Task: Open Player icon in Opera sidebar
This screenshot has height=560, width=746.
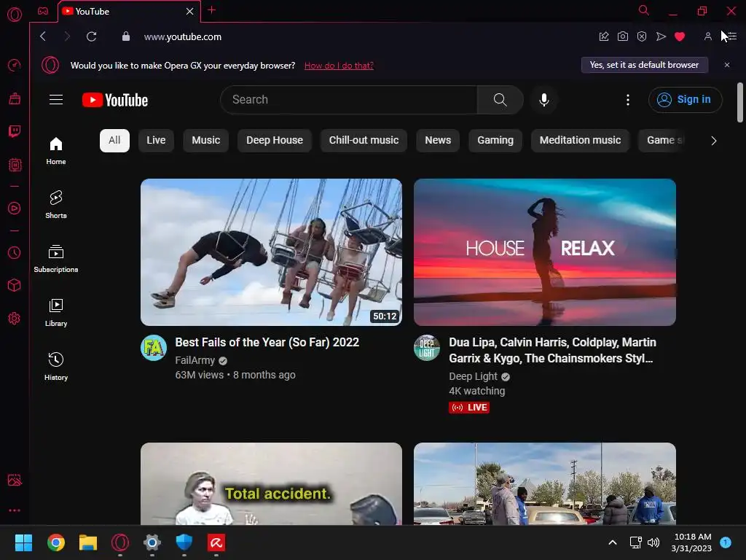Action: point(15,208)
